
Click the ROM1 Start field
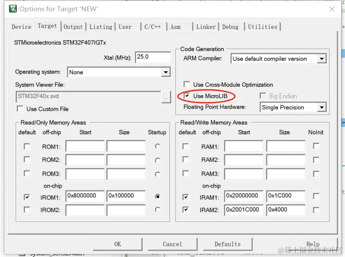tap(85, 146)
